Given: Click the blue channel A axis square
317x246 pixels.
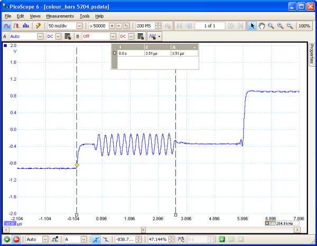Looking at the screenshot, I should [5, 45].
